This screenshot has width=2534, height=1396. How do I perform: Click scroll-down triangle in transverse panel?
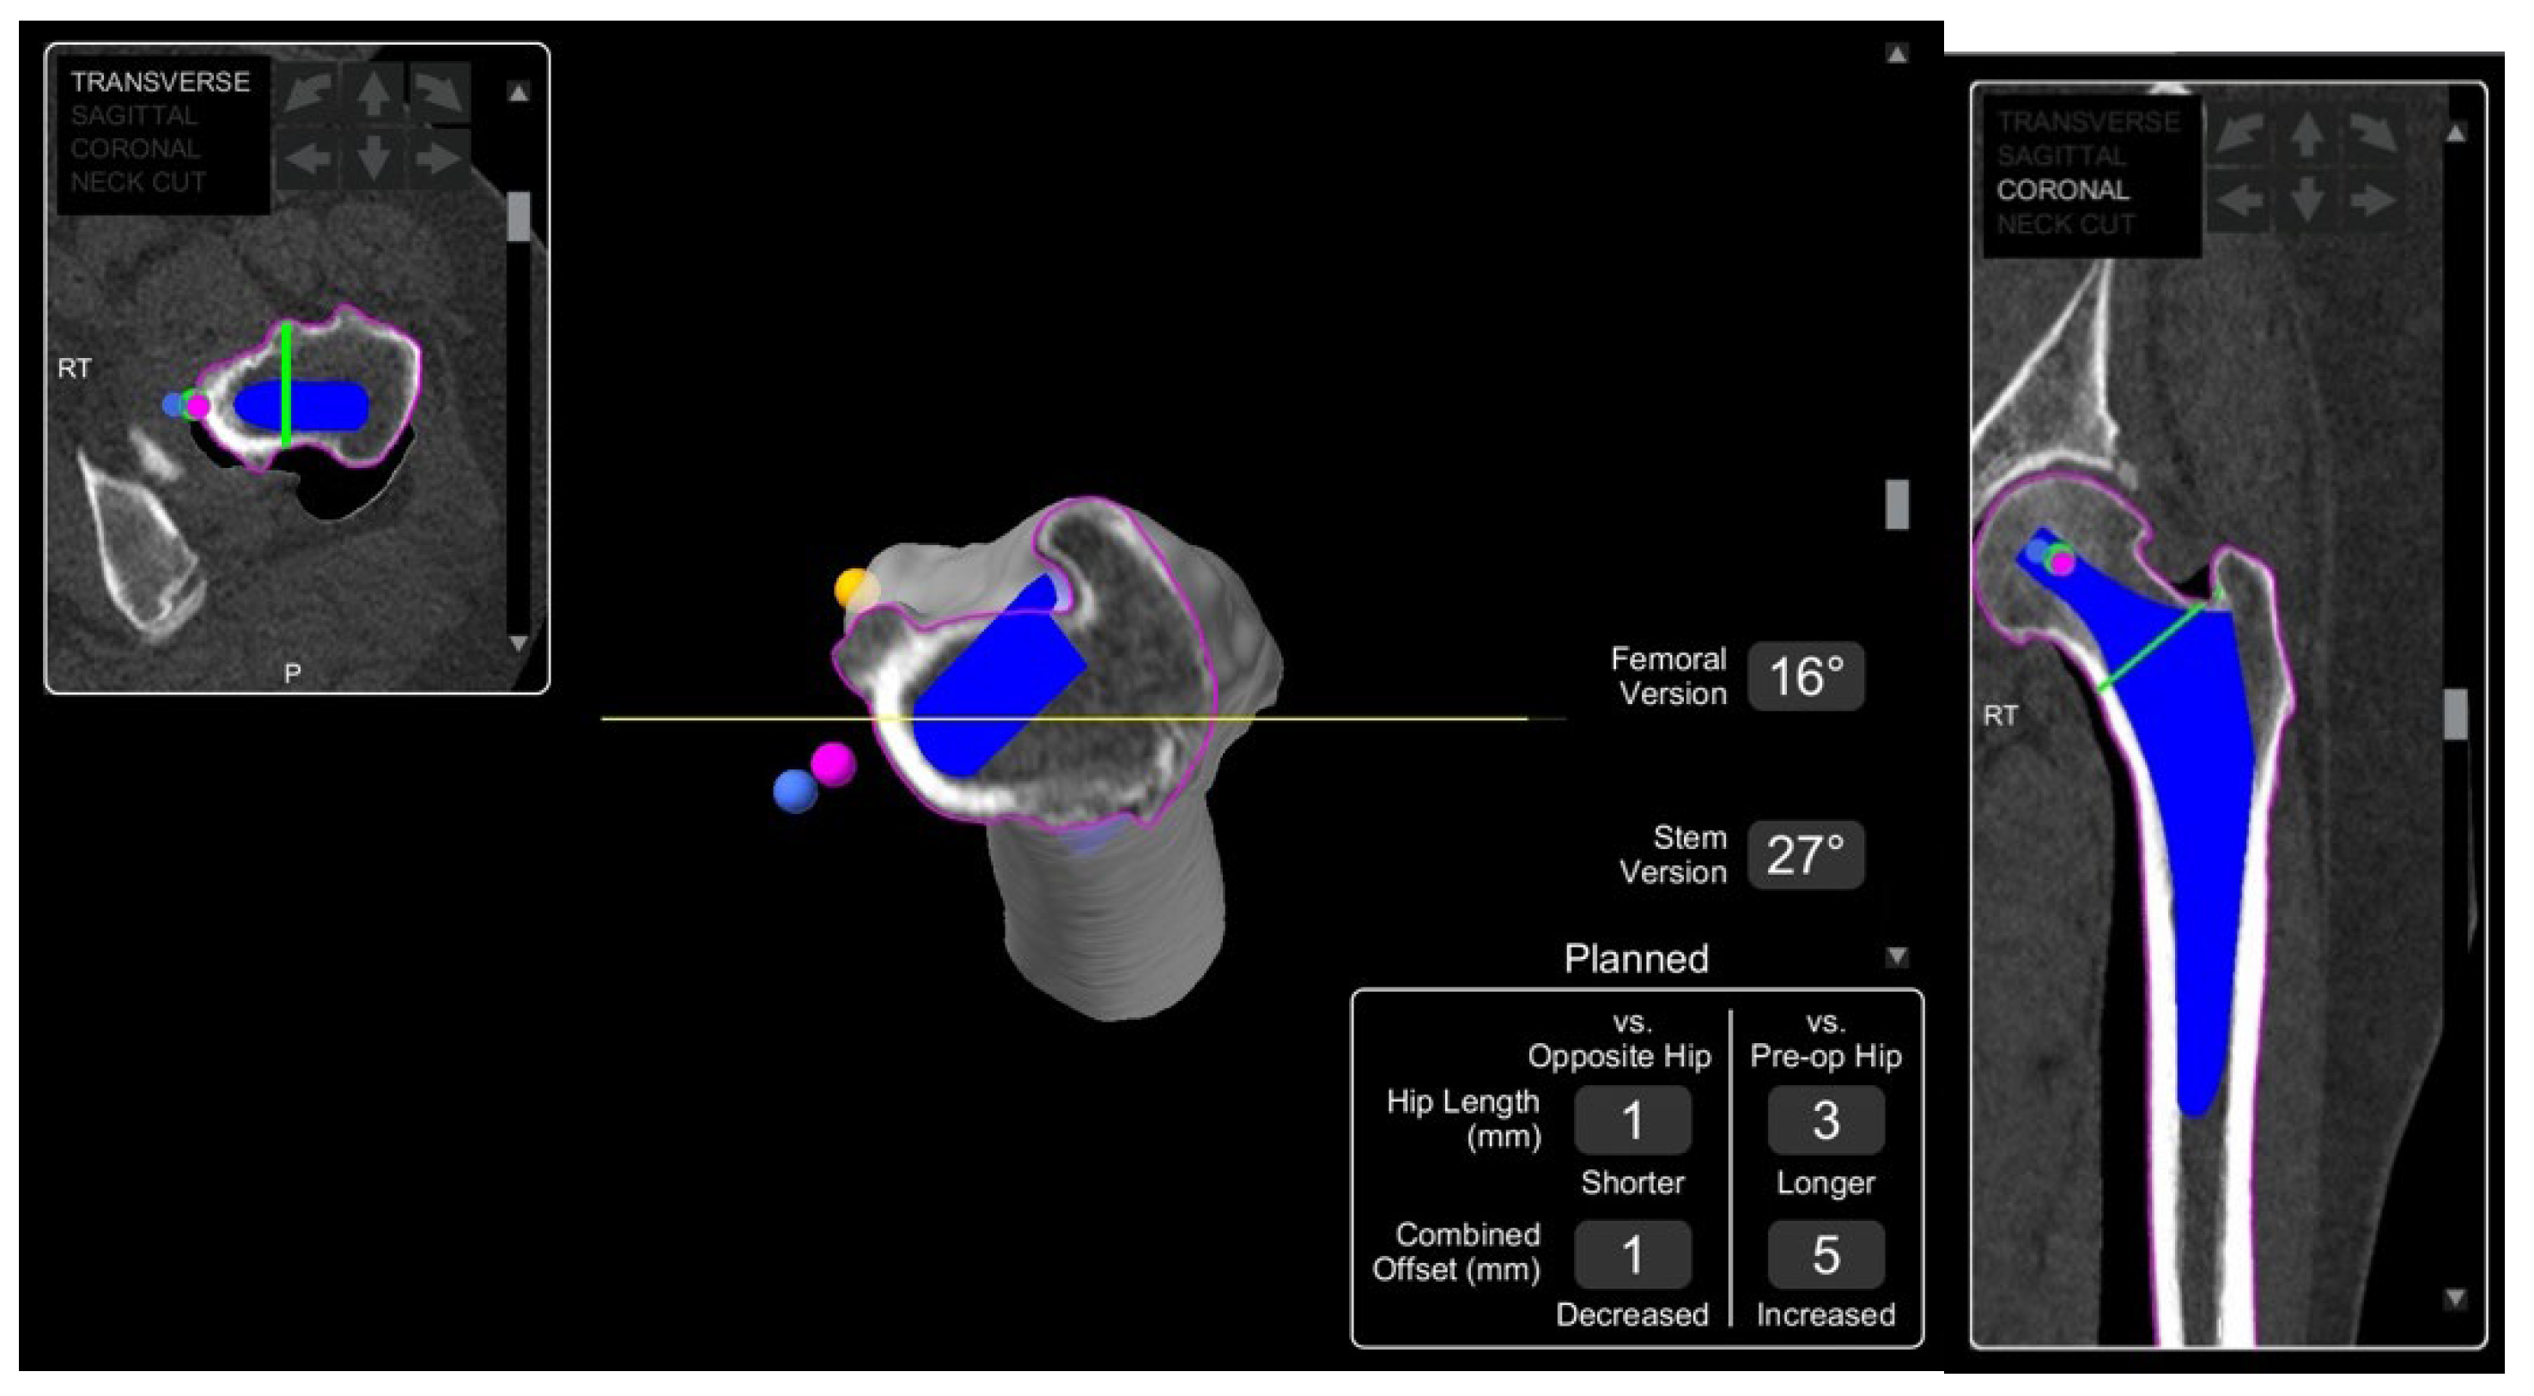pos(519,643)
